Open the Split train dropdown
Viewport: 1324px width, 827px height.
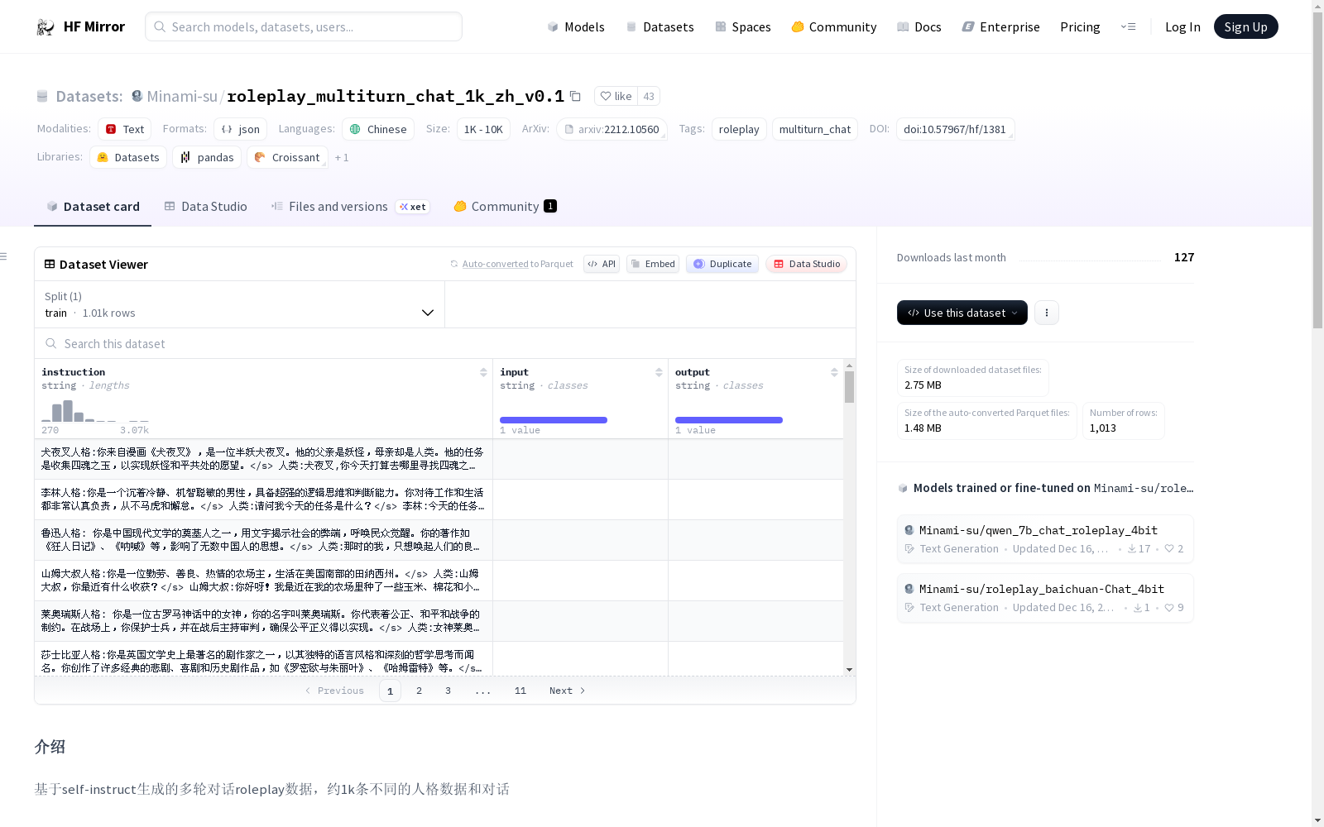pyautogui.click(x=240, y=304)
